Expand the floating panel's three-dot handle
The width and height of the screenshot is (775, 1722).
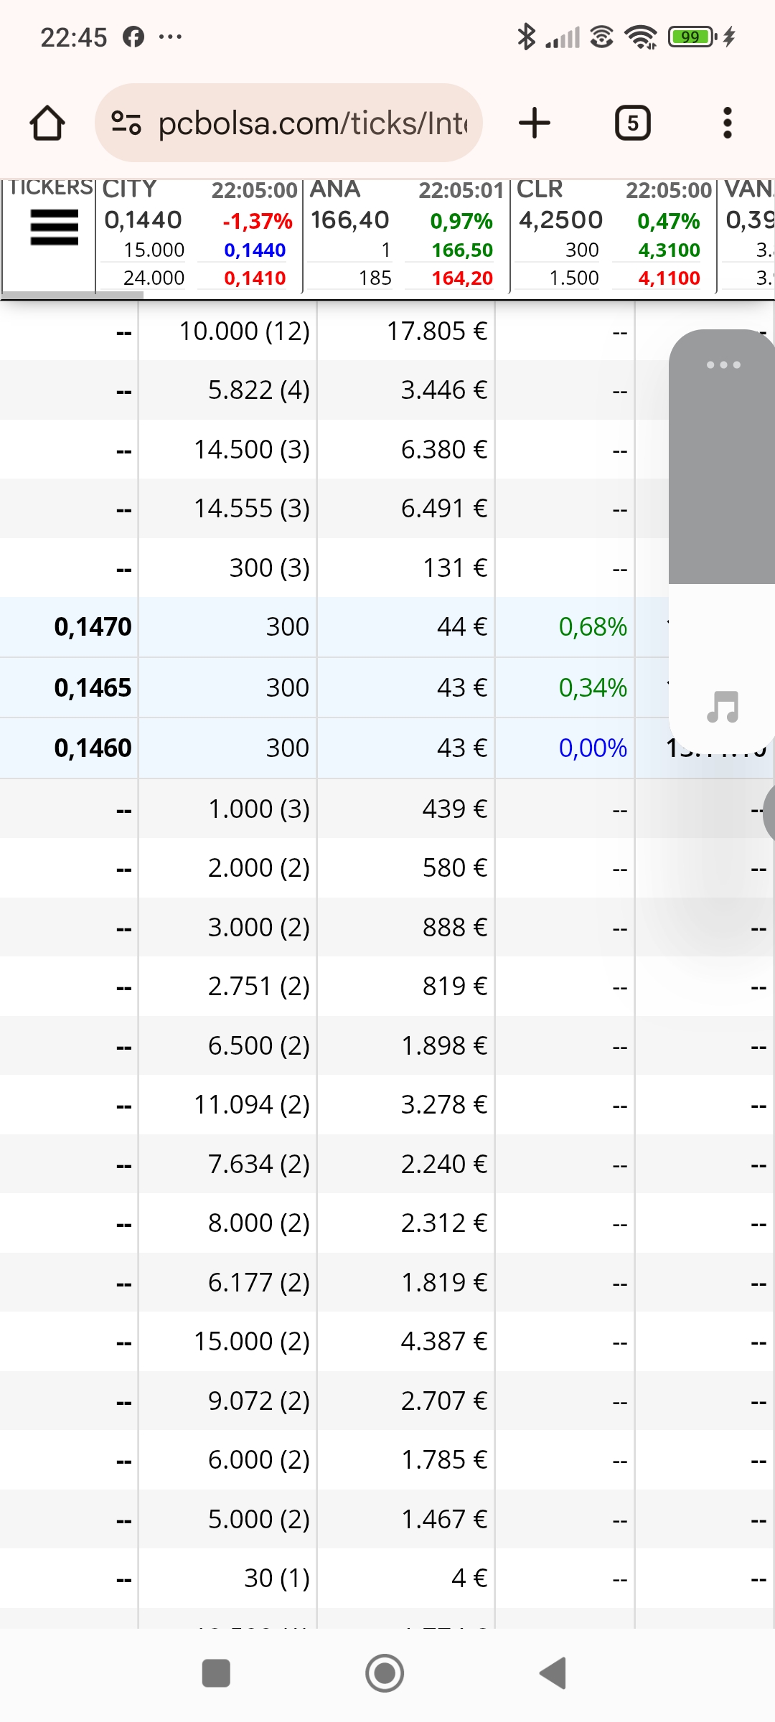coord(723,364)
